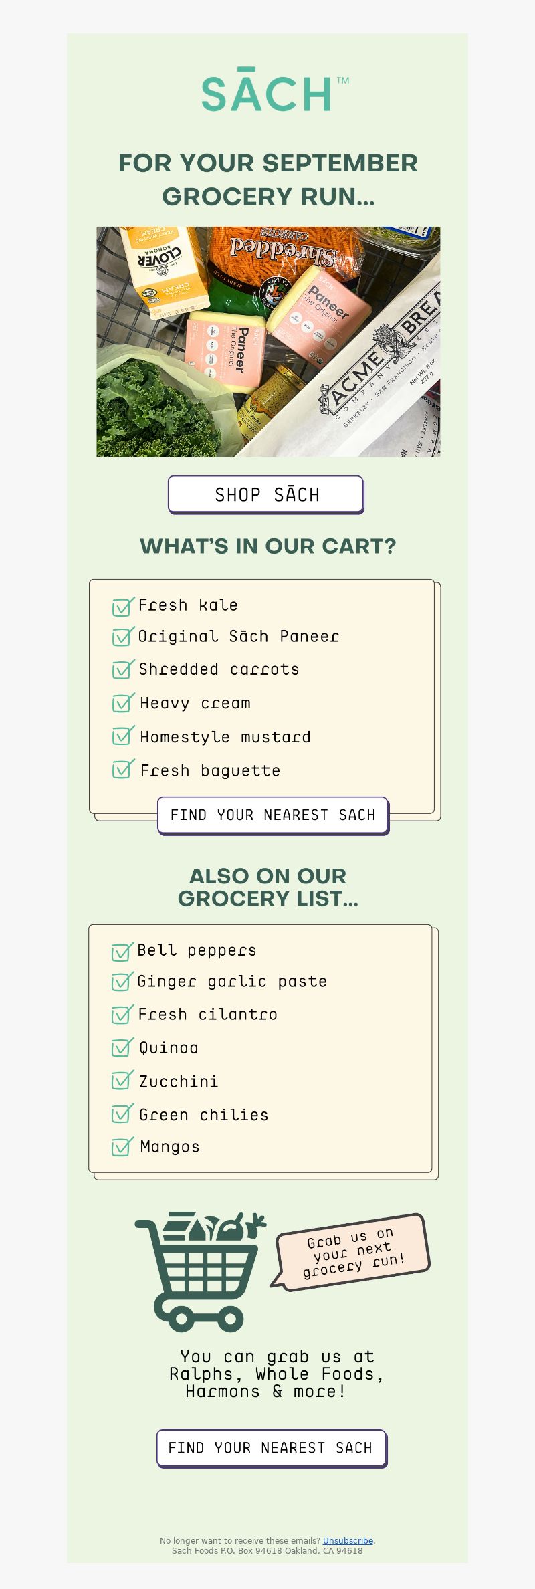Click FIND YOUR NEAREST SACH under cart list
535x1589 pixels.
[273, 815]
